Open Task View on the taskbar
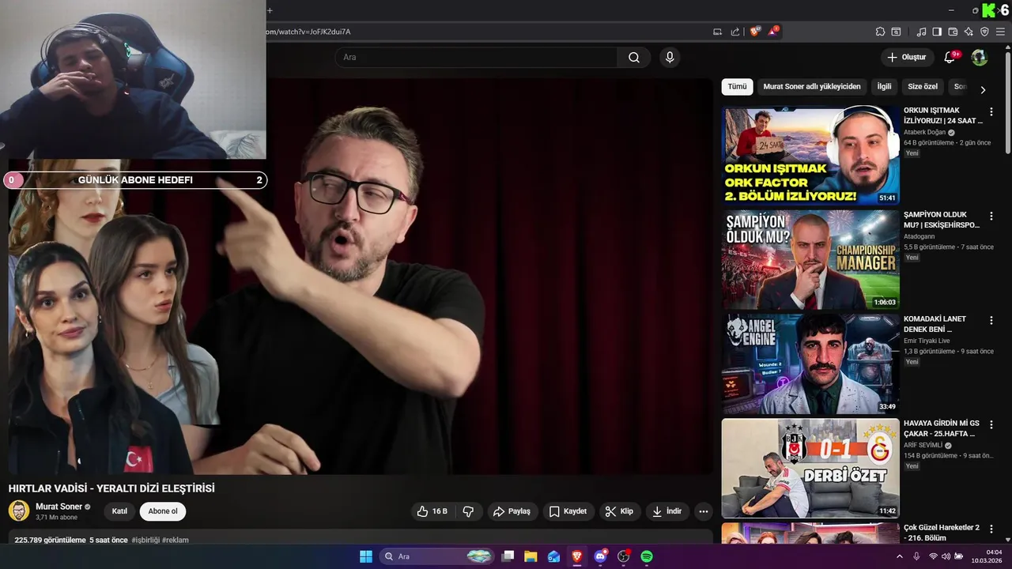The height and width of the screenshot is (569, 1012). coord(508,556)
